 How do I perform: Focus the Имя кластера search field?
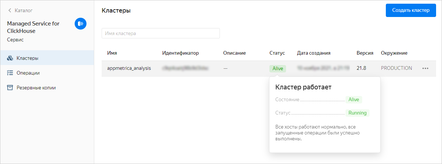(160, 33)
